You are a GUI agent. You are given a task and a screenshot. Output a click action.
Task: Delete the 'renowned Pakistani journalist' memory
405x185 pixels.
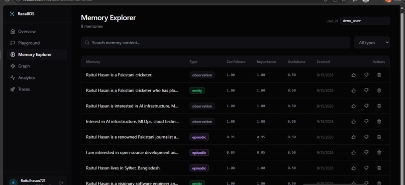point(379,137)
